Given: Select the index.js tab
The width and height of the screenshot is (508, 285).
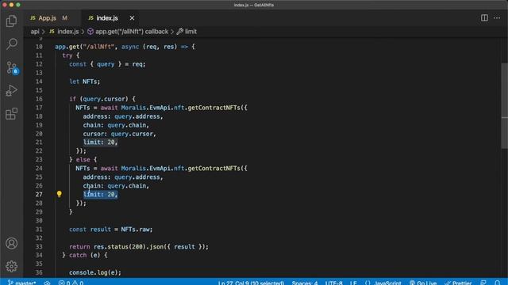Looking at the screenshot, I should 107,18.
